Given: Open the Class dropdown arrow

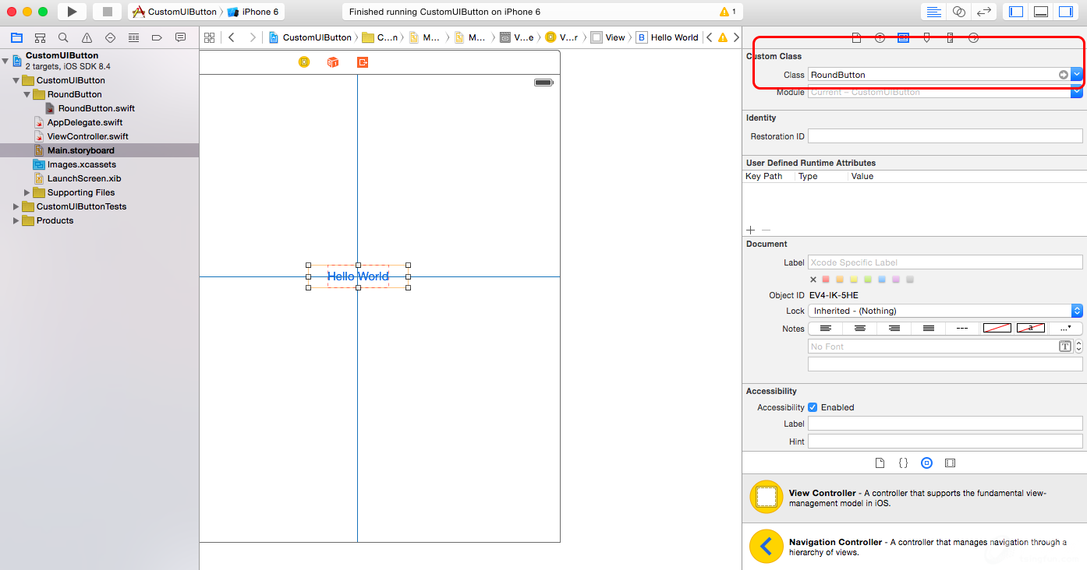Looking at the screenshot, I should coord(1077,75).
